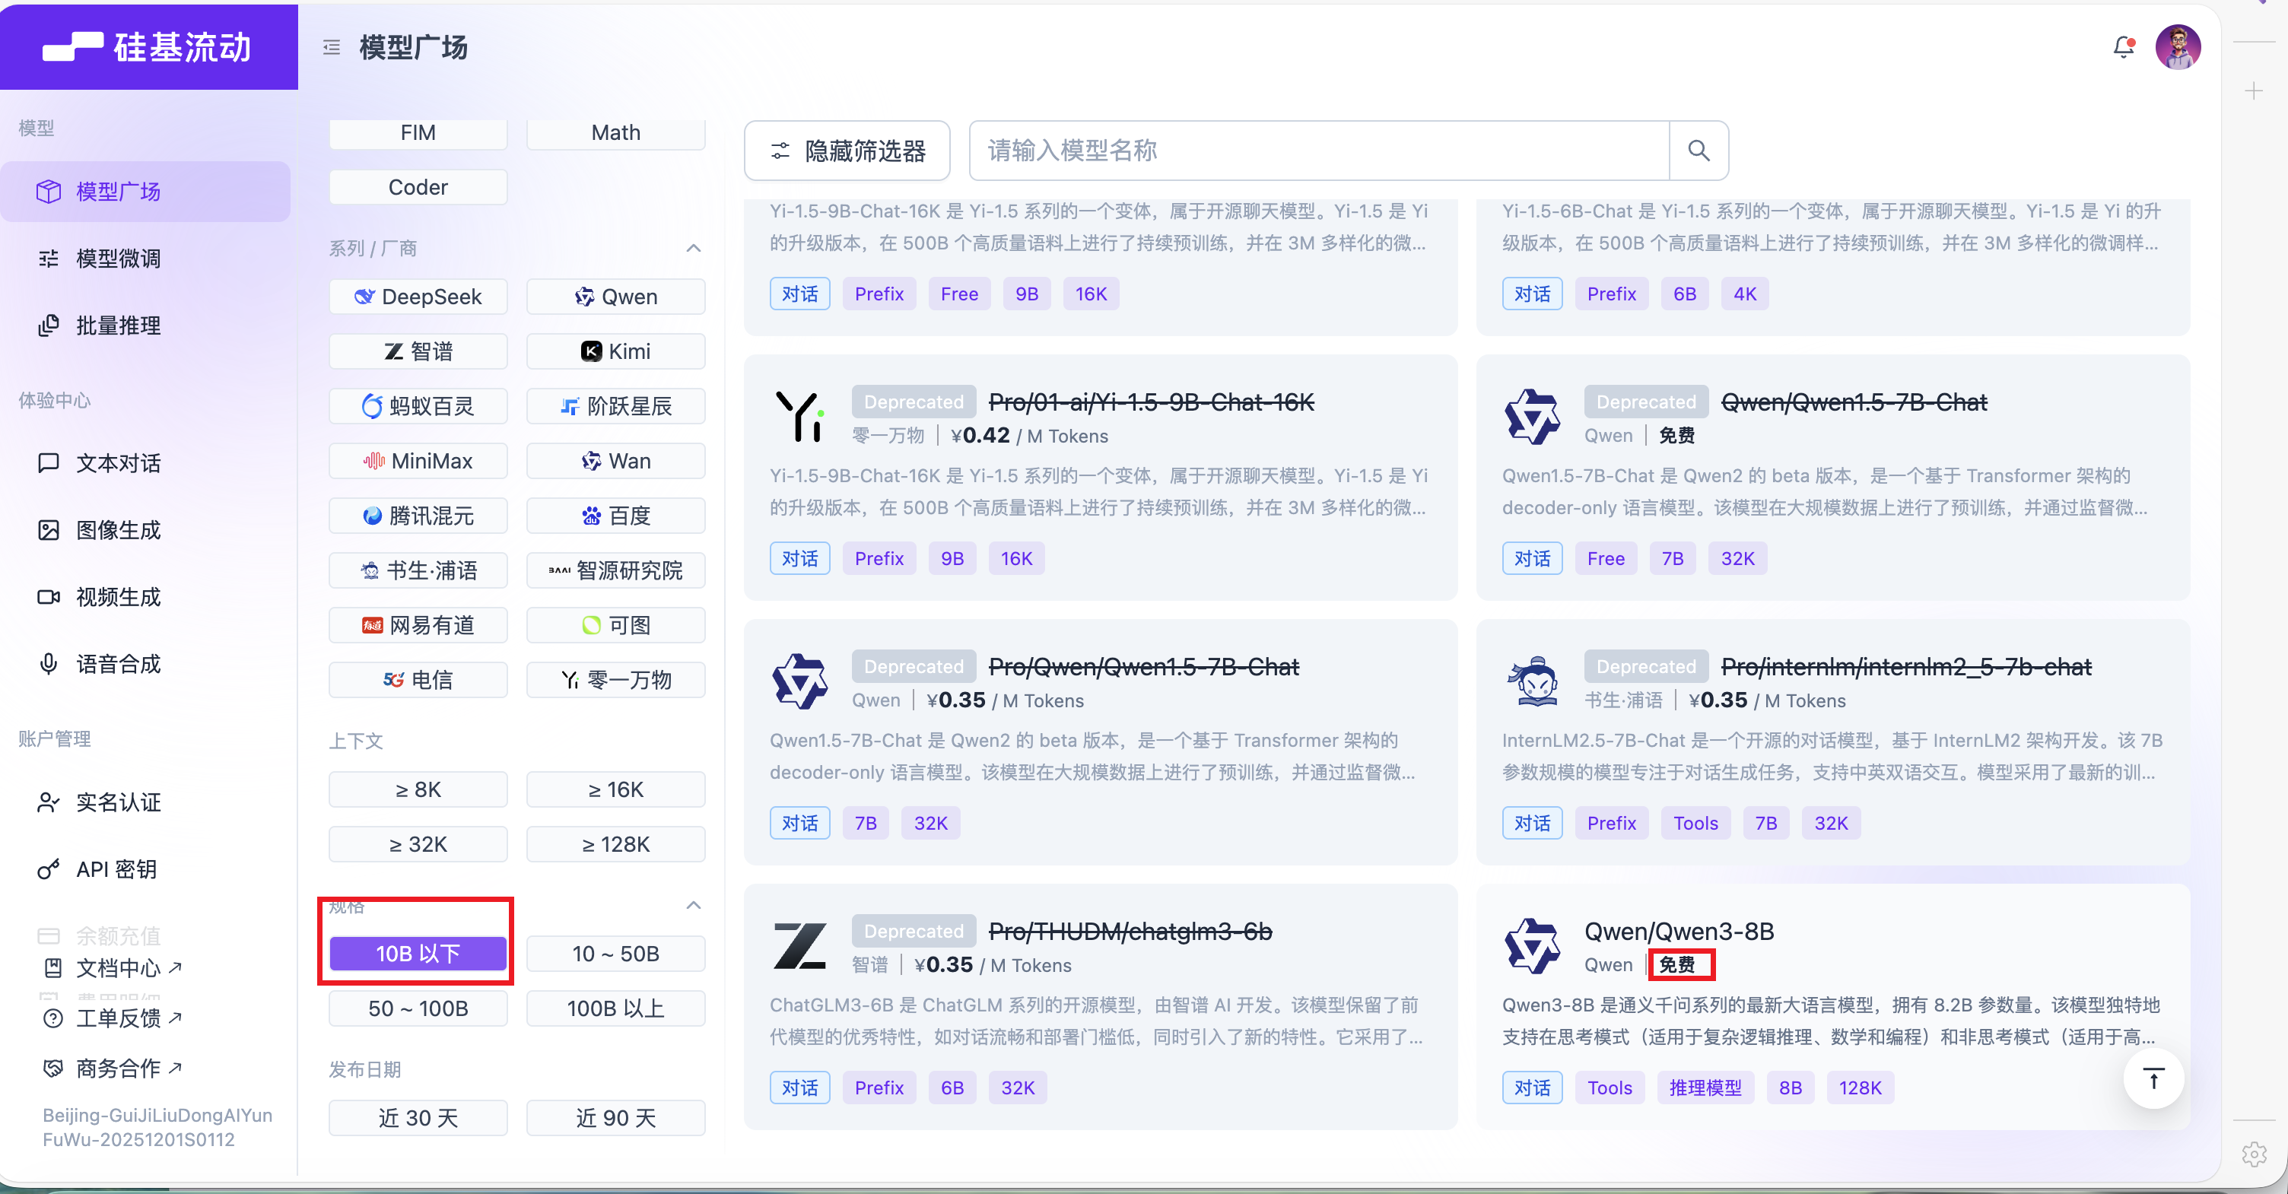Click the settings gear at bottom right

(x=2253, y=1154)
